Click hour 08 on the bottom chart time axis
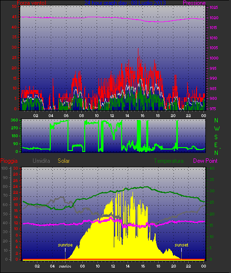The image size is (231, 273). pos(82,266)
